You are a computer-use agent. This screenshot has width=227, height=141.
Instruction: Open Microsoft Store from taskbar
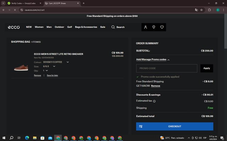(x=43, y=138)
